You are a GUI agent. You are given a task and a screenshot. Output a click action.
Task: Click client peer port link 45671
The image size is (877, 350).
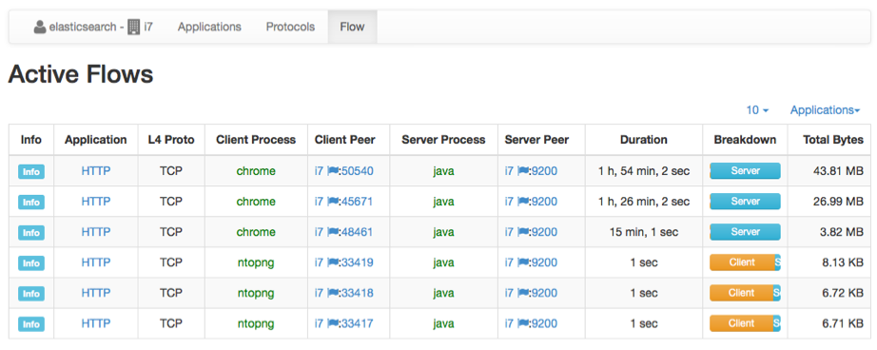coord(358,202)
